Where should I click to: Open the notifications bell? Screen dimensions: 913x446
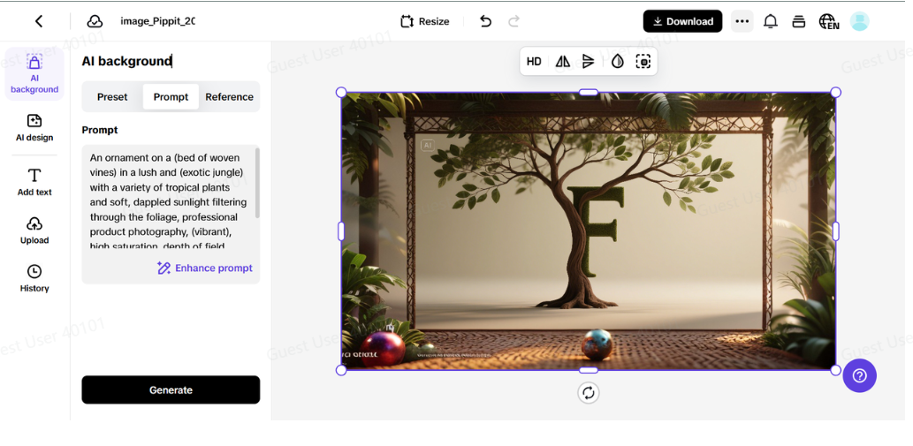[x=771, y=21]
